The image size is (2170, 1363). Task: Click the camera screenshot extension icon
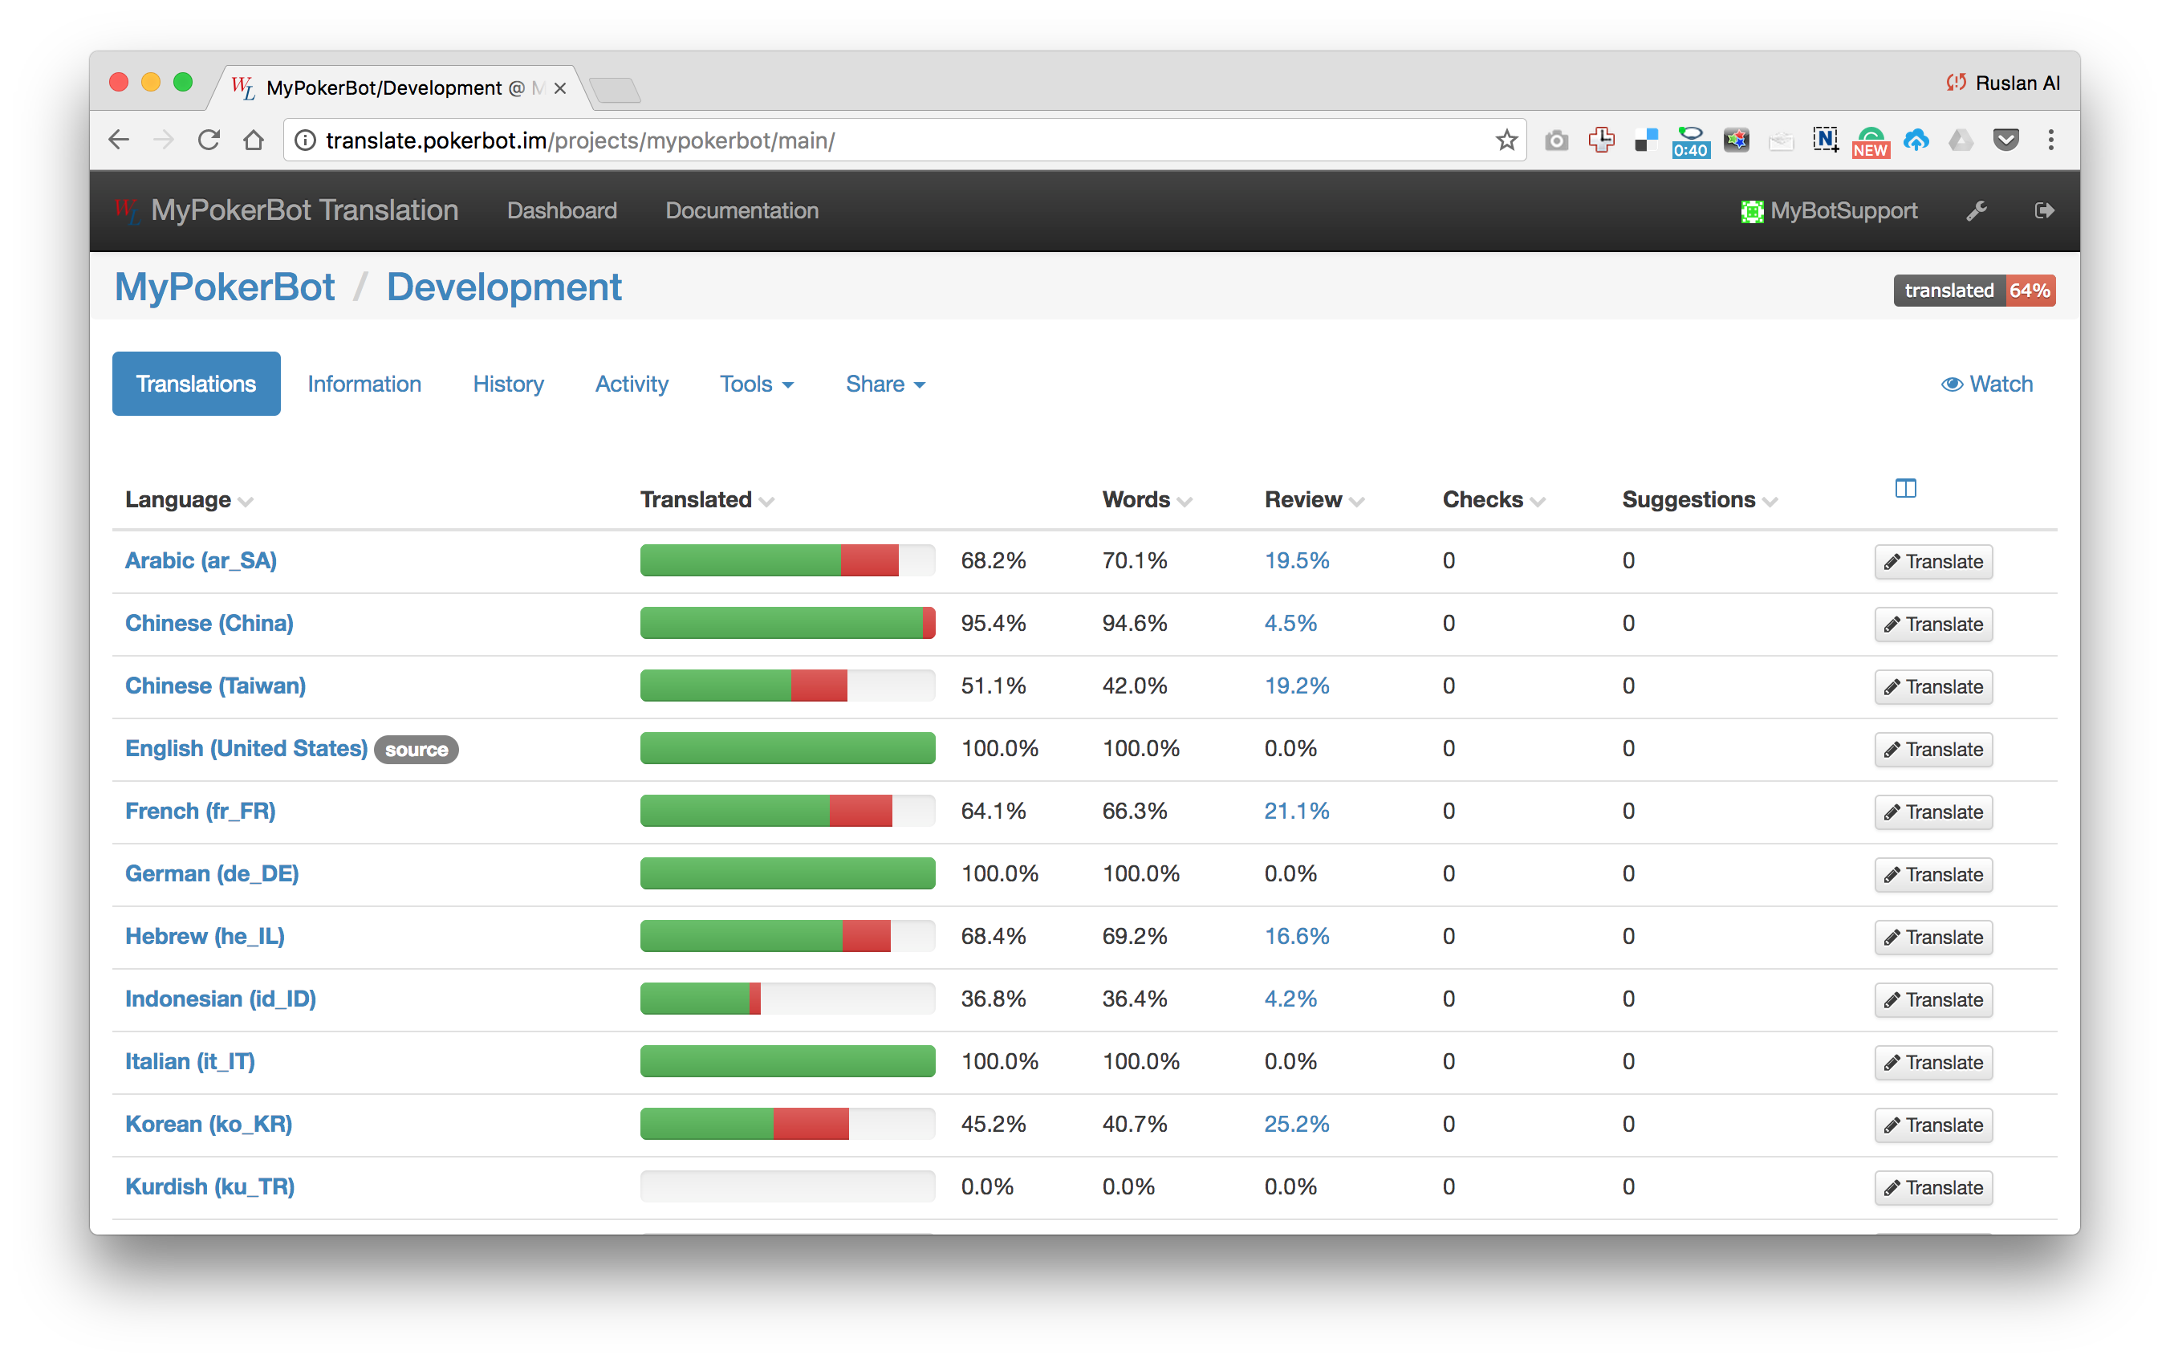point(1556,140)
